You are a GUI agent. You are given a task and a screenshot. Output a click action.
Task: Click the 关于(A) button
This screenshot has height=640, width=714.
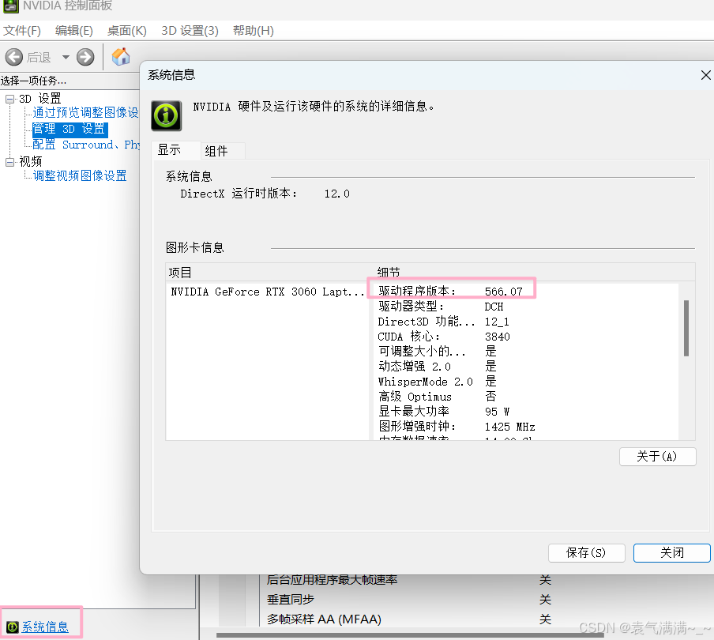pos(657,457)
